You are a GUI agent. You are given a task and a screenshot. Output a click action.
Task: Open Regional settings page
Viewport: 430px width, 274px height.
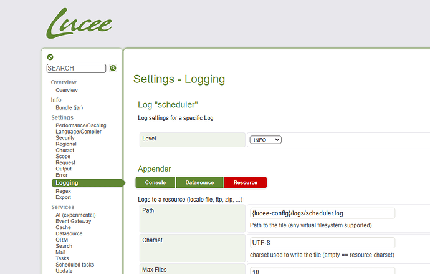[66, 144]
